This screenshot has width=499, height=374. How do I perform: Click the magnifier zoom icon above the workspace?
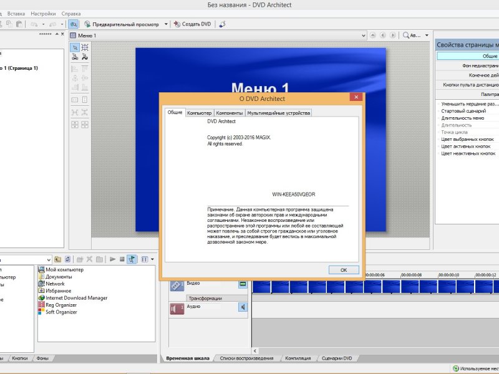click(406, 36)
